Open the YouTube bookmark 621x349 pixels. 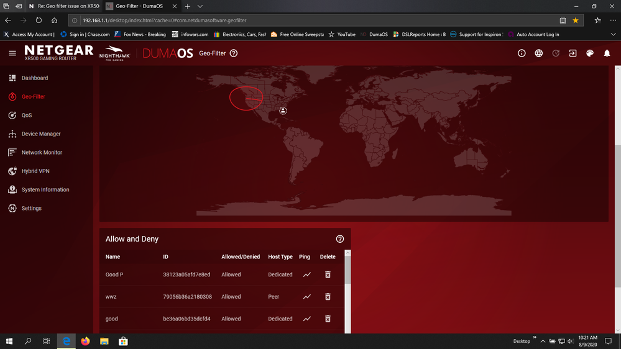click(342, 34)
